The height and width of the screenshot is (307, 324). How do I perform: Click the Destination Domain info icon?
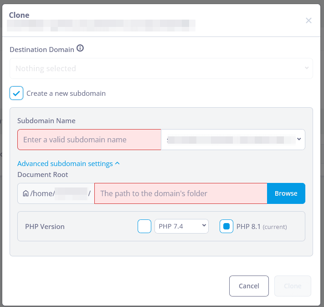tap(80, 48)
